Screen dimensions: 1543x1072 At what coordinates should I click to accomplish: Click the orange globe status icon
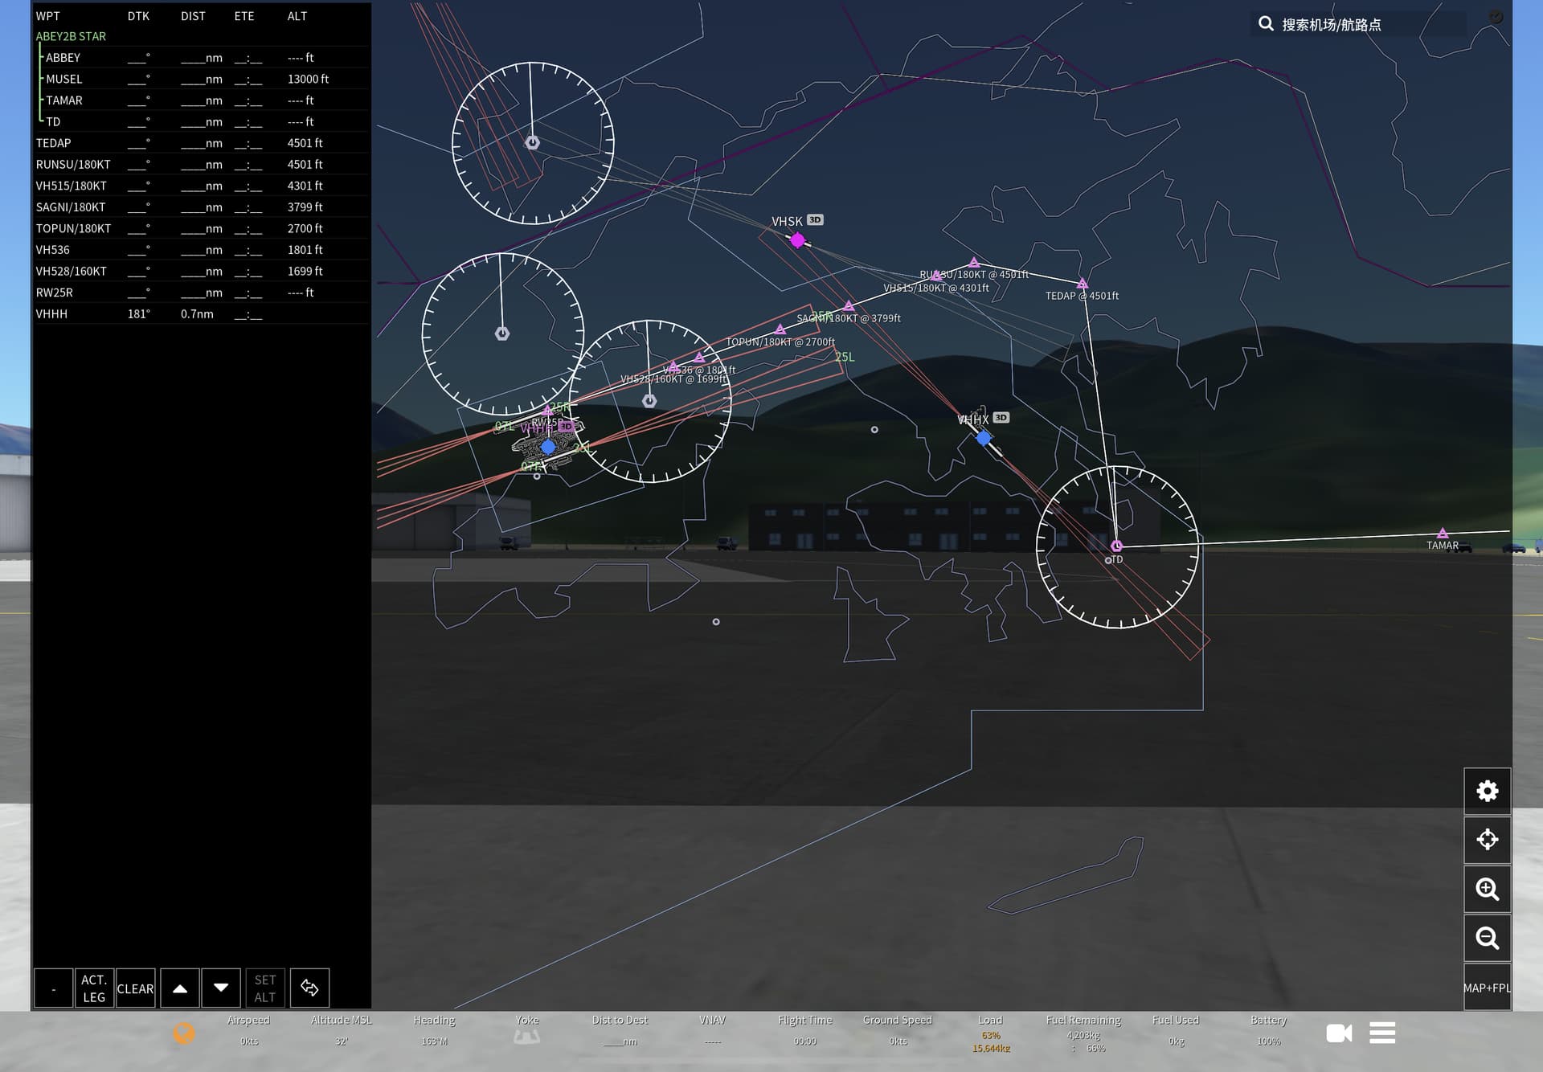tap(183, 1033)
